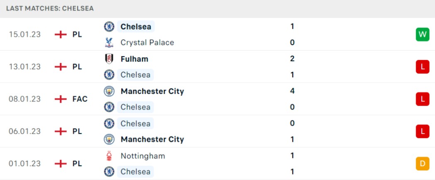Click the green W result badge

pos(423,35)
